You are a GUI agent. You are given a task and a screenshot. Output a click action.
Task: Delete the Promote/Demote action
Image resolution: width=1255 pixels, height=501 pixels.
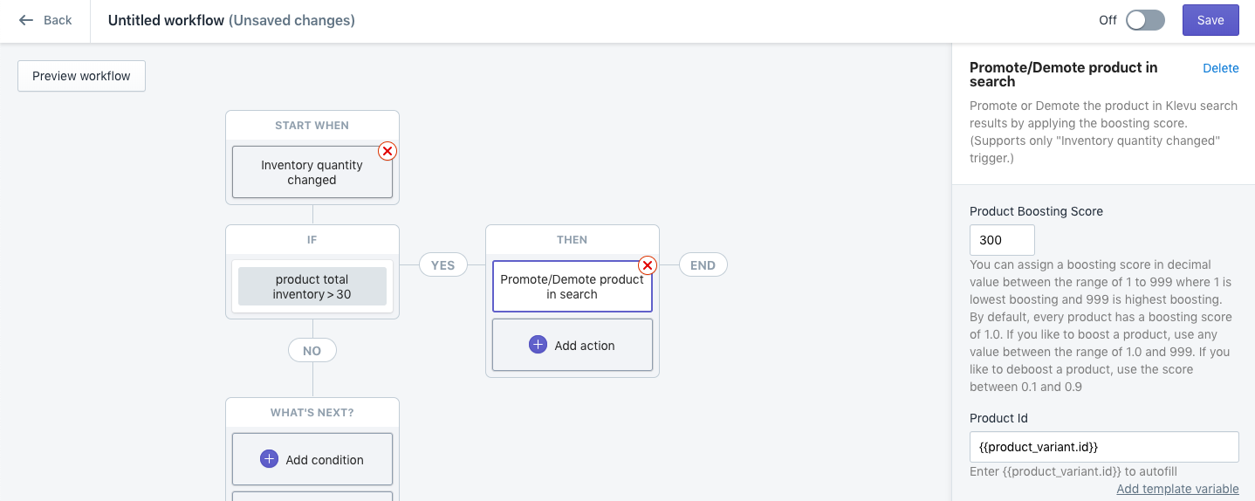point(1220,68)
